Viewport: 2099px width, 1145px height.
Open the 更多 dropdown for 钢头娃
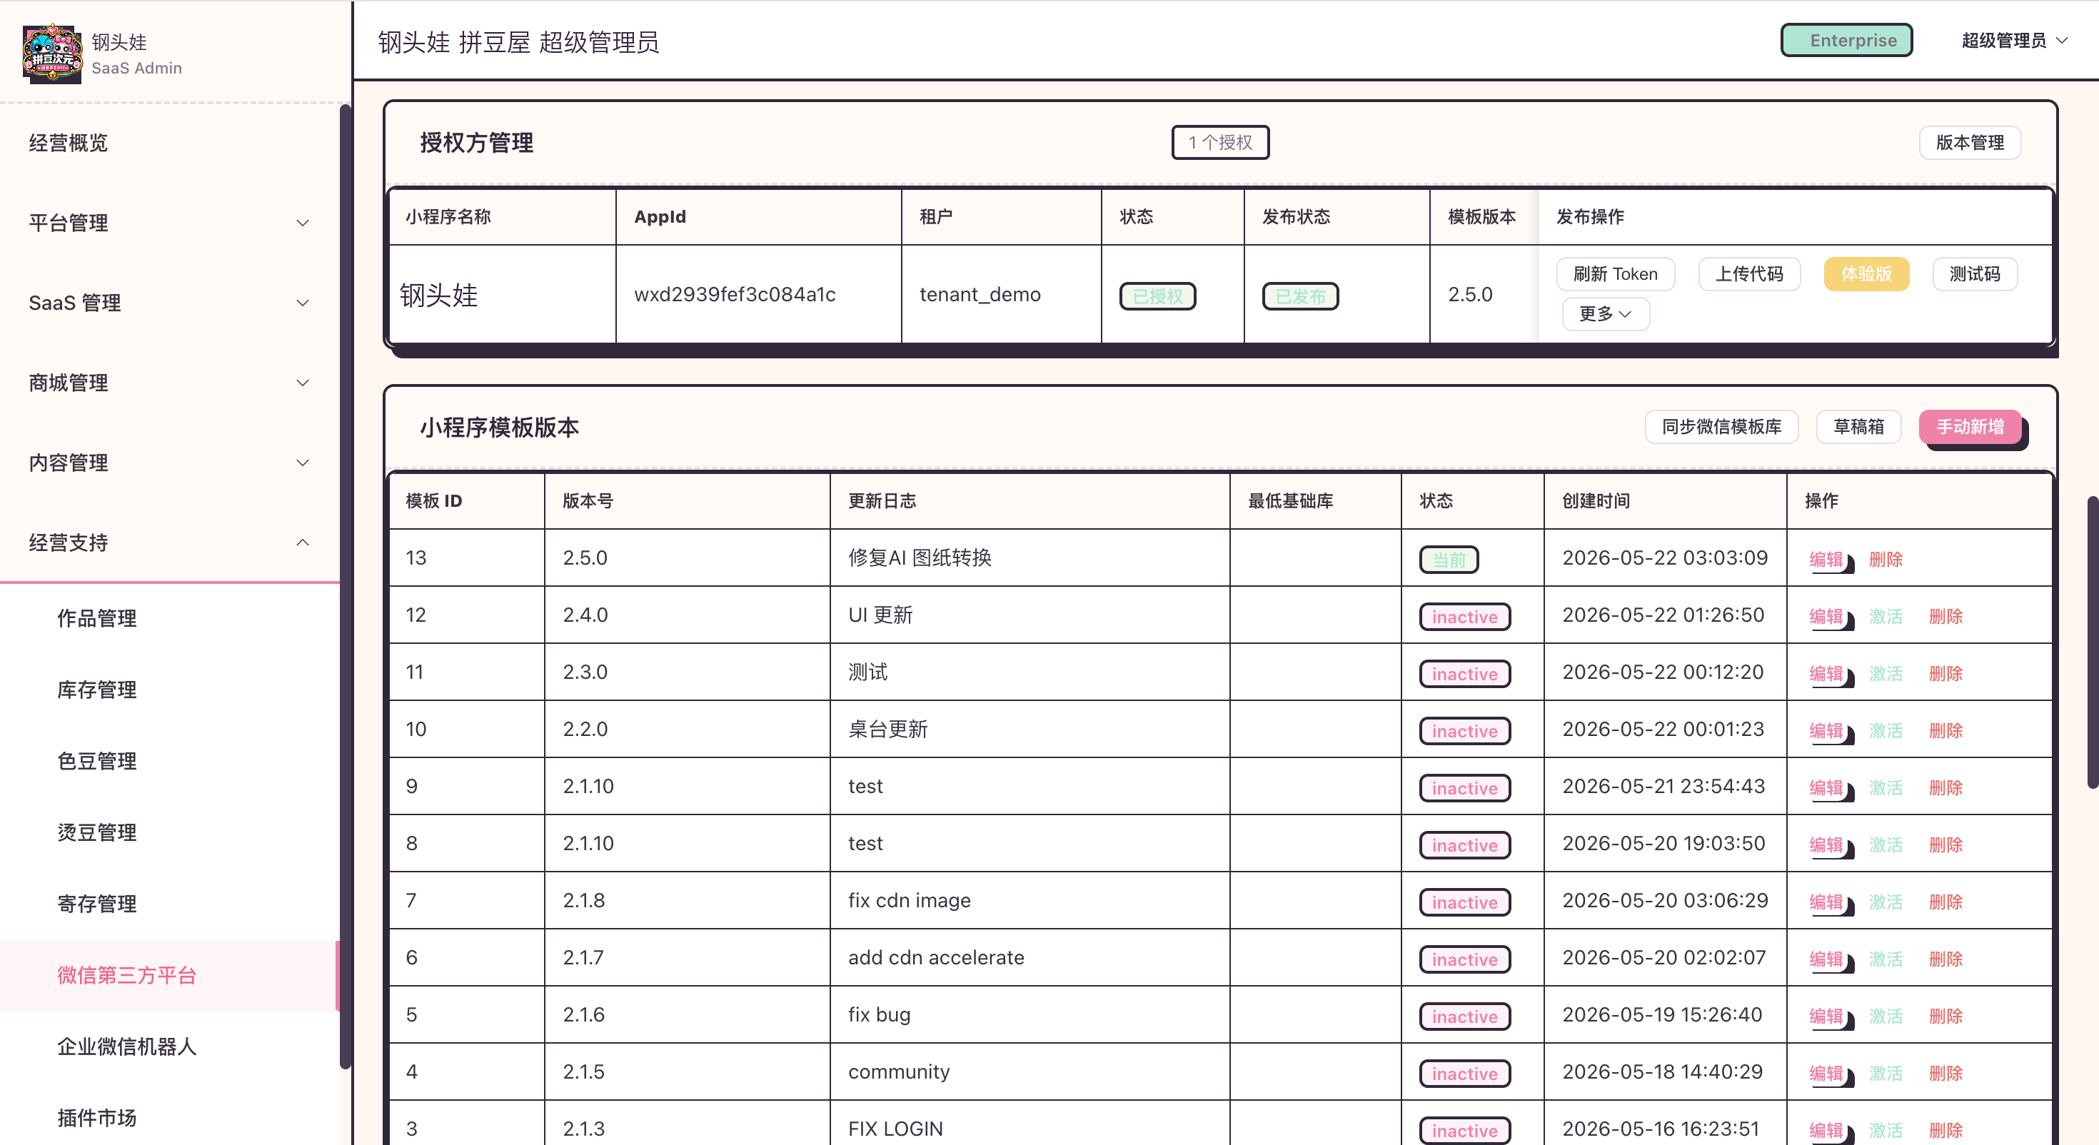(1605, 314)
